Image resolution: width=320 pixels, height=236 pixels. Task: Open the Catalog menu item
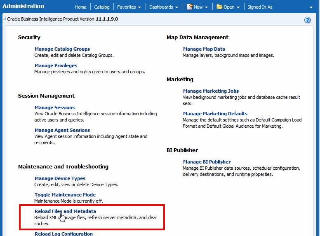tap(101, 7)
